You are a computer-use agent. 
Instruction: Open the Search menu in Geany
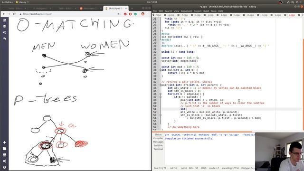pyautogui.click(x=168, y=11)
